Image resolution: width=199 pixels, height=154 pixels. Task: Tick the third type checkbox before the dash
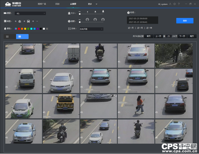pos(33,21)
